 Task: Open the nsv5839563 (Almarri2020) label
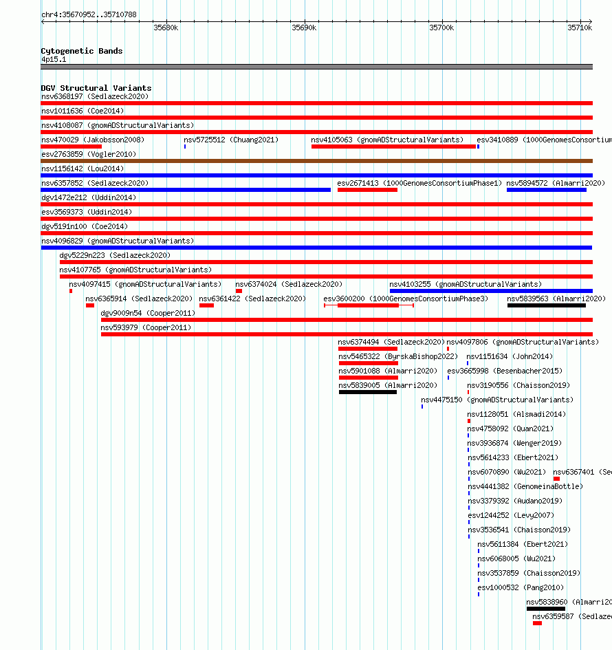click(x=556, y=299)
